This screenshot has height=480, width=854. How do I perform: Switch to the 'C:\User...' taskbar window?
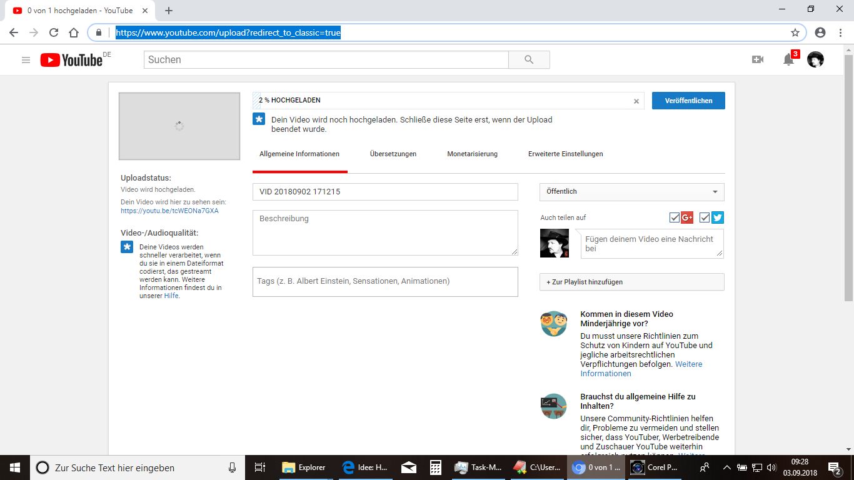coord(537,467)
